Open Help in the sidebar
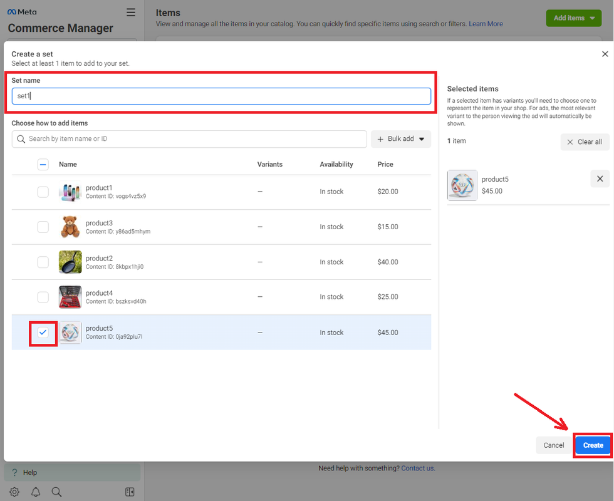 tap(72, 472)
